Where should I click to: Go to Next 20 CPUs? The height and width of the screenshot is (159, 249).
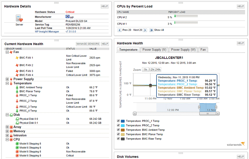tap(140, 30)
